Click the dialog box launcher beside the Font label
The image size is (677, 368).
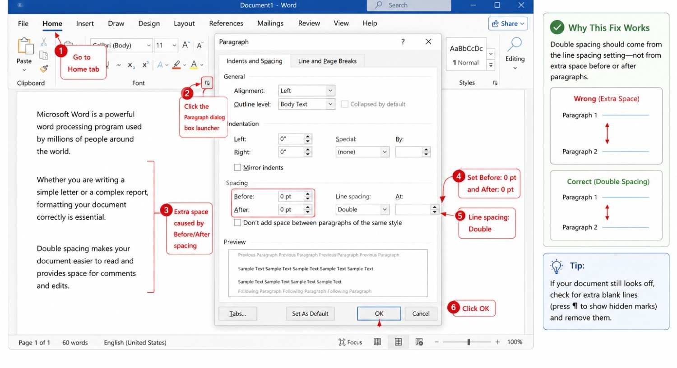207,83
